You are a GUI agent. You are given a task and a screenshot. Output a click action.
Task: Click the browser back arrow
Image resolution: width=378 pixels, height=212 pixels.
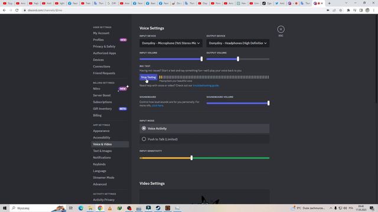pos(4,11)
